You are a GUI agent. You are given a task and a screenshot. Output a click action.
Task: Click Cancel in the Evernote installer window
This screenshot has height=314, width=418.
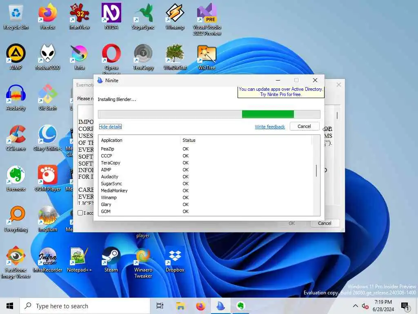coord(325,223)
